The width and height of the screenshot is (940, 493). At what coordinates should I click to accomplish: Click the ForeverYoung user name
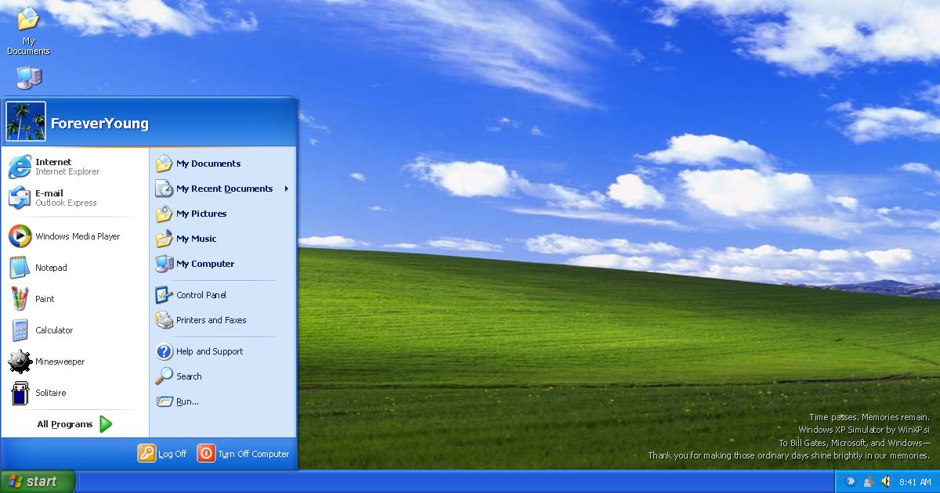point(99,124)
